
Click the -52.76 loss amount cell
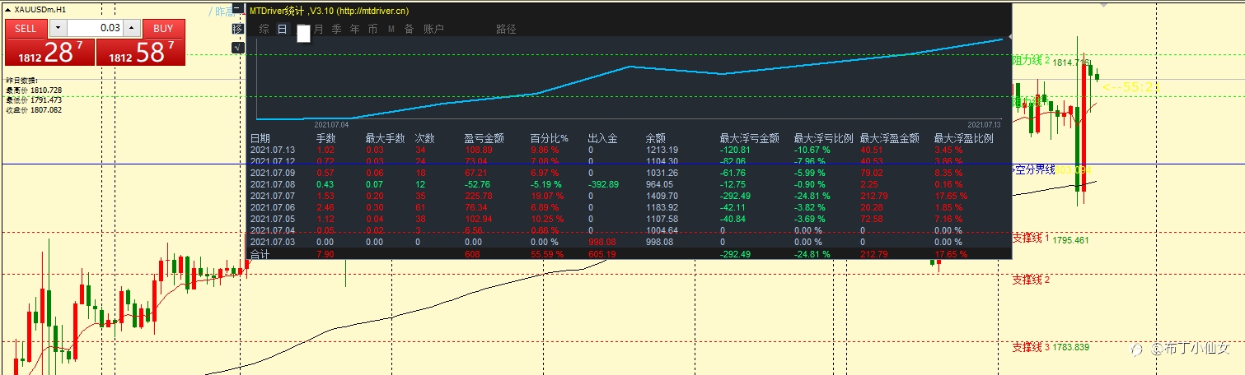(478, 185)
